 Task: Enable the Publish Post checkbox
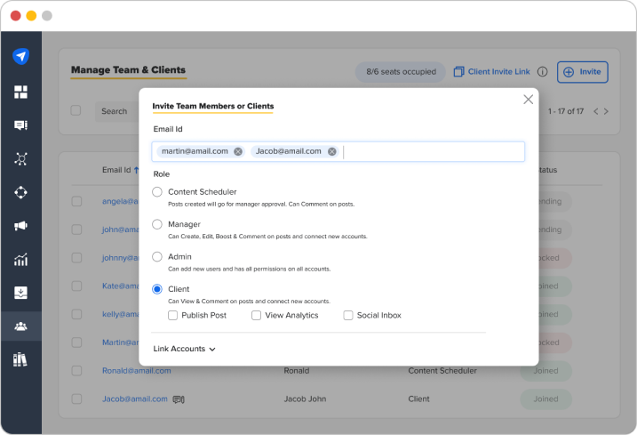pos(173,316)
